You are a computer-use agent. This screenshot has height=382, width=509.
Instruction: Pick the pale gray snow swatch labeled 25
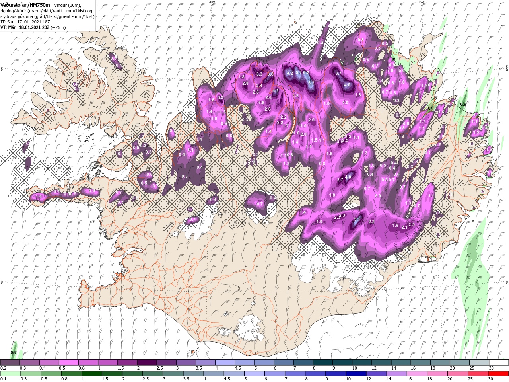tap(479, 363)
